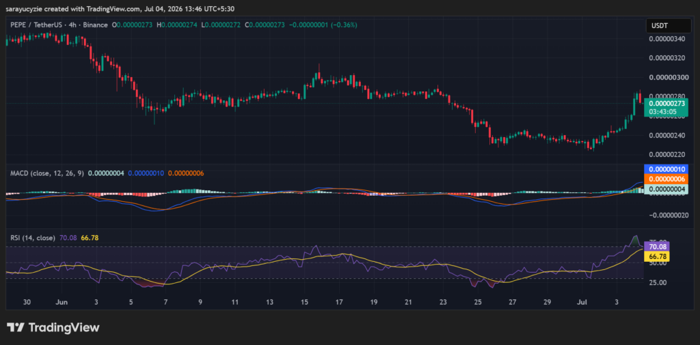700x345 pixels.
Task: Click the Jul date label on time axis
Action: click(581, 302)
